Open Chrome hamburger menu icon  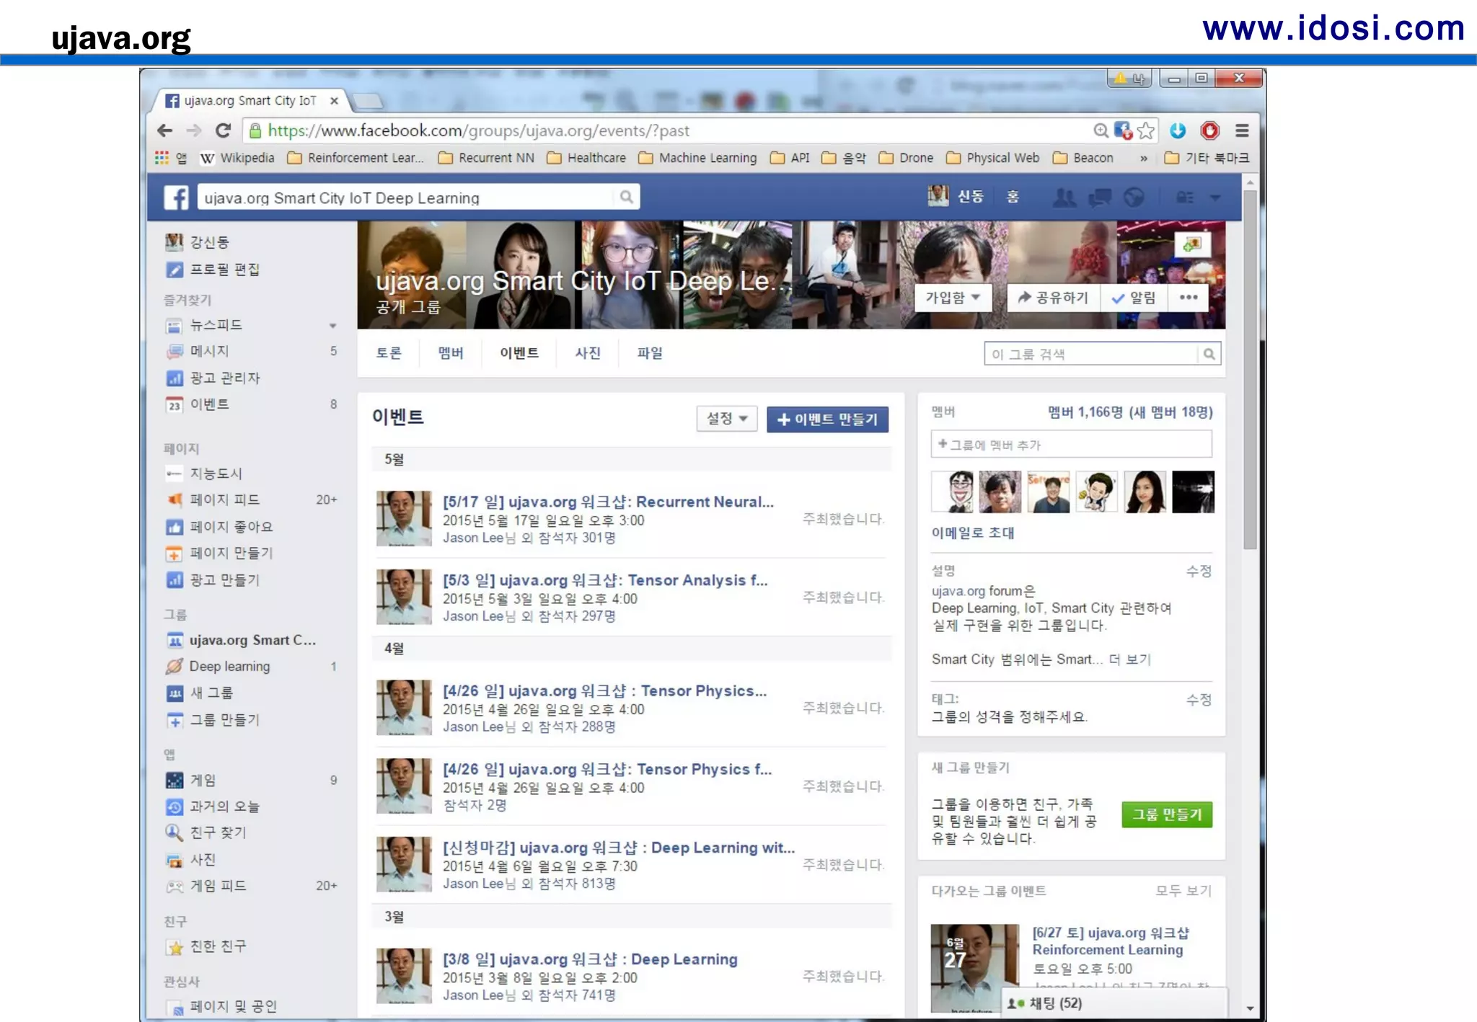[x=1242, y=130]
